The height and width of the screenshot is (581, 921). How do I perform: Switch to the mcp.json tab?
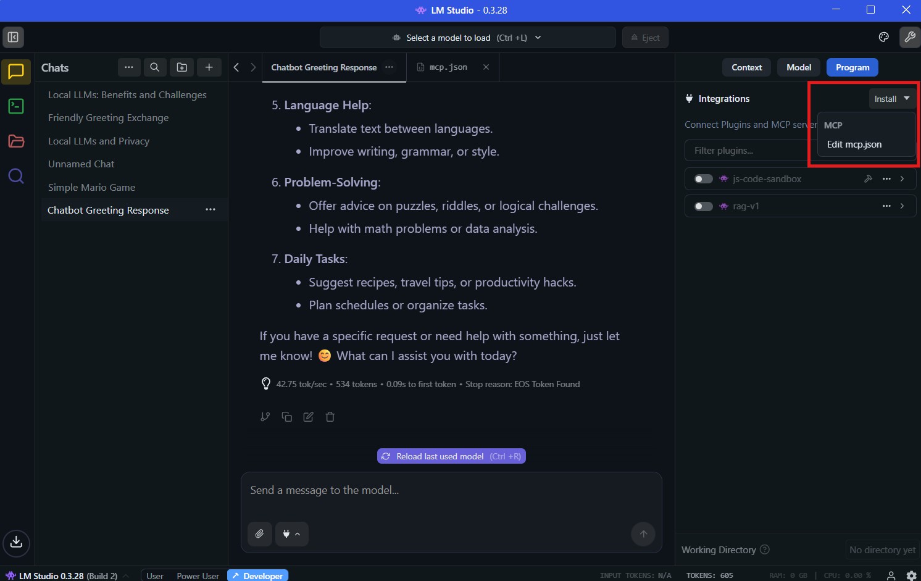pos(449,67)
